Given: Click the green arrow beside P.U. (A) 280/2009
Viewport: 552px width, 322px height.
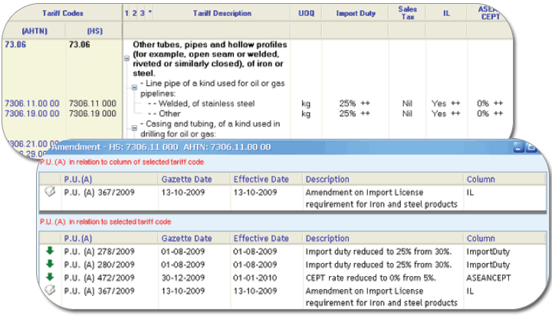Looking at the screenshot, I should coord(50,264).
